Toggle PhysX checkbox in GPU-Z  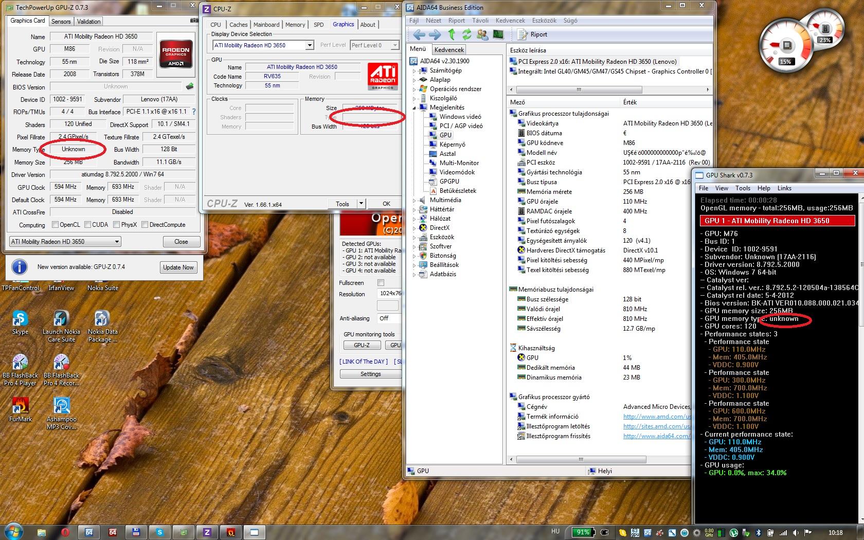116,225
